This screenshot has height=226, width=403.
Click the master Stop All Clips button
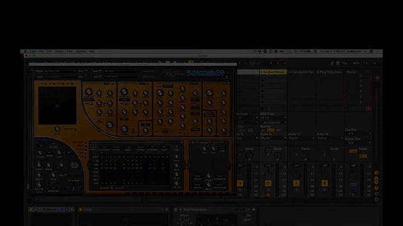click(369, 109)
